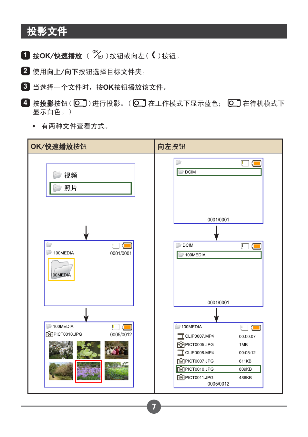308x437 pixels.
Task: Click the OK/快速播放按钮 column header
Action: click(x=59, y=147)
